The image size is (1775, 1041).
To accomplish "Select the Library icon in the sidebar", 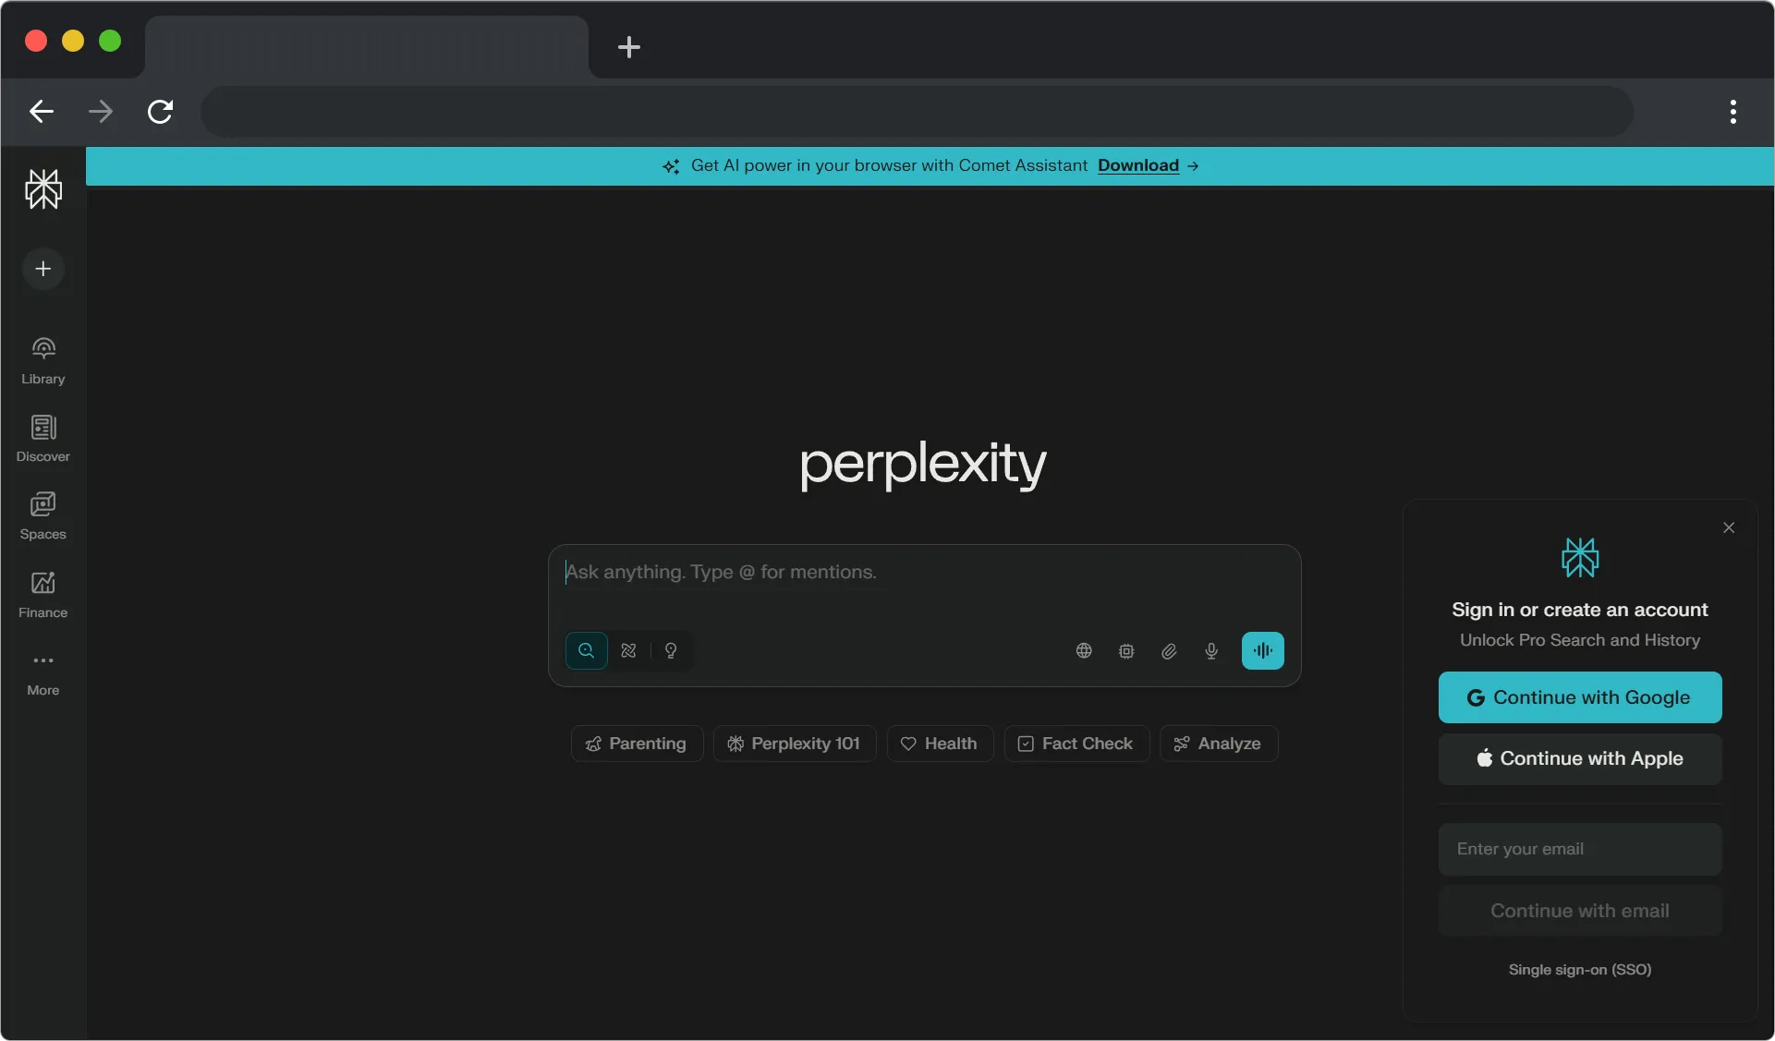I will [x=43, y=358].
